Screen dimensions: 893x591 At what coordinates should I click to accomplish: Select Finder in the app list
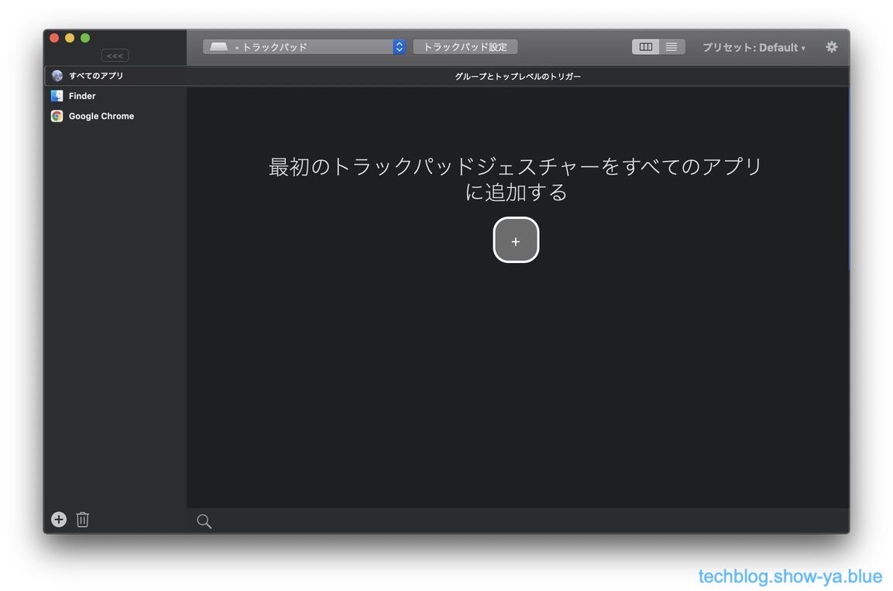(x=82, y=96)
